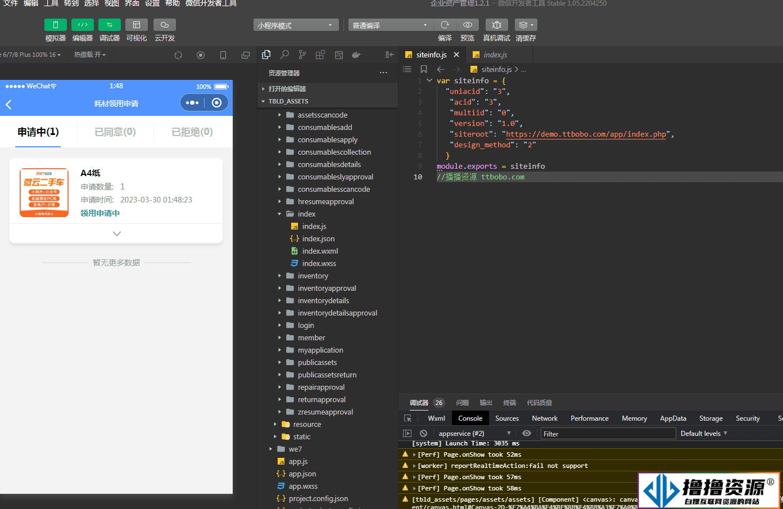Click the editor bookmark icon
Image resolution: width=783 pixels, height=509 pixels.
(424, 69)
